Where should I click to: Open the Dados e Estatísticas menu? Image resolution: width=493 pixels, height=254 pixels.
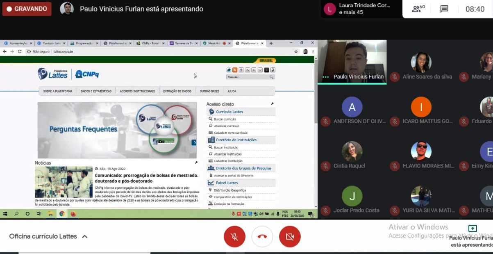pyautogui.click(x=96, y=91)
